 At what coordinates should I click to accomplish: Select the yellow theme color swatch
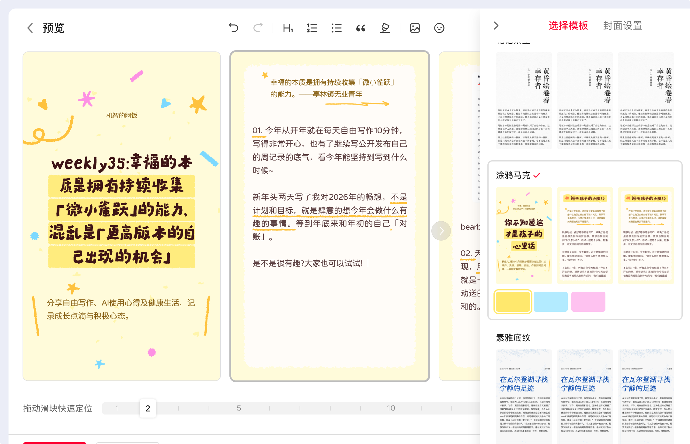coord(513,302)
